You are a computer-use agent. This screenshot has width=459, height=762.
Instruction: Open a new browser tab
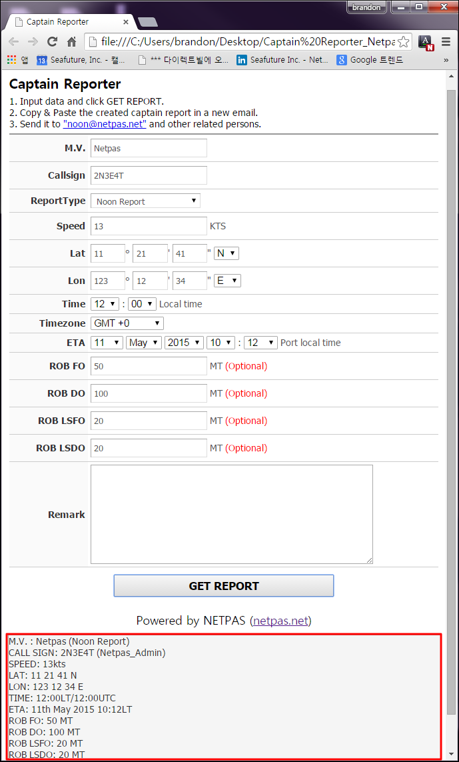click(x=147, y=22)
